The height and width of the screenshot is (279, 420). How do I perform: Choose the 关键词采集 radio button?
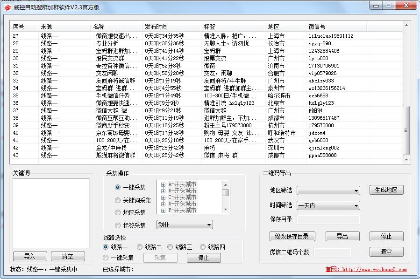pyautogui.click(x=118, y=200)
